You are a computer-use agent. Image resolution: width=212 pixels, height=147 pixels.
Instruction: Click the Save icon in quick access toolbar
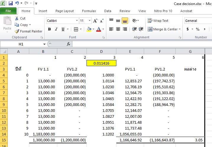pyautogui.click(x=11, y=3)
